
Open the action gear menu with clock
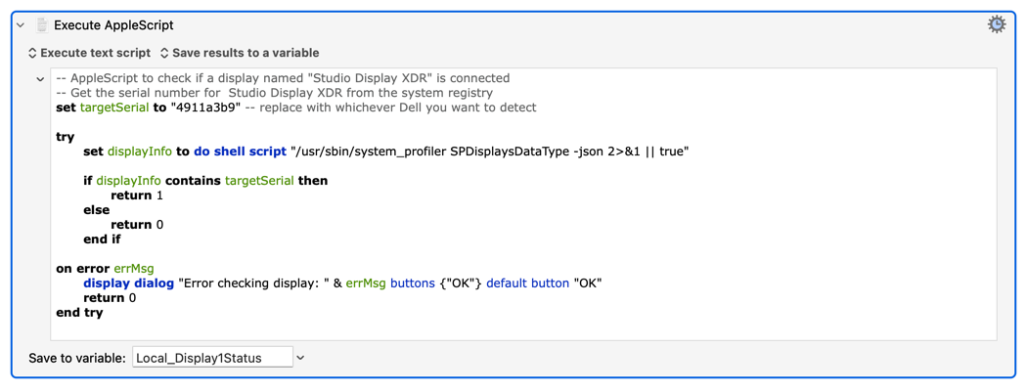pos(997,24)
